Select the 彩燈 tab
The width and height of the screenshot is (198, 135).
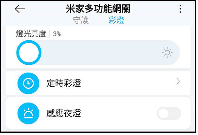coord(116,20)
